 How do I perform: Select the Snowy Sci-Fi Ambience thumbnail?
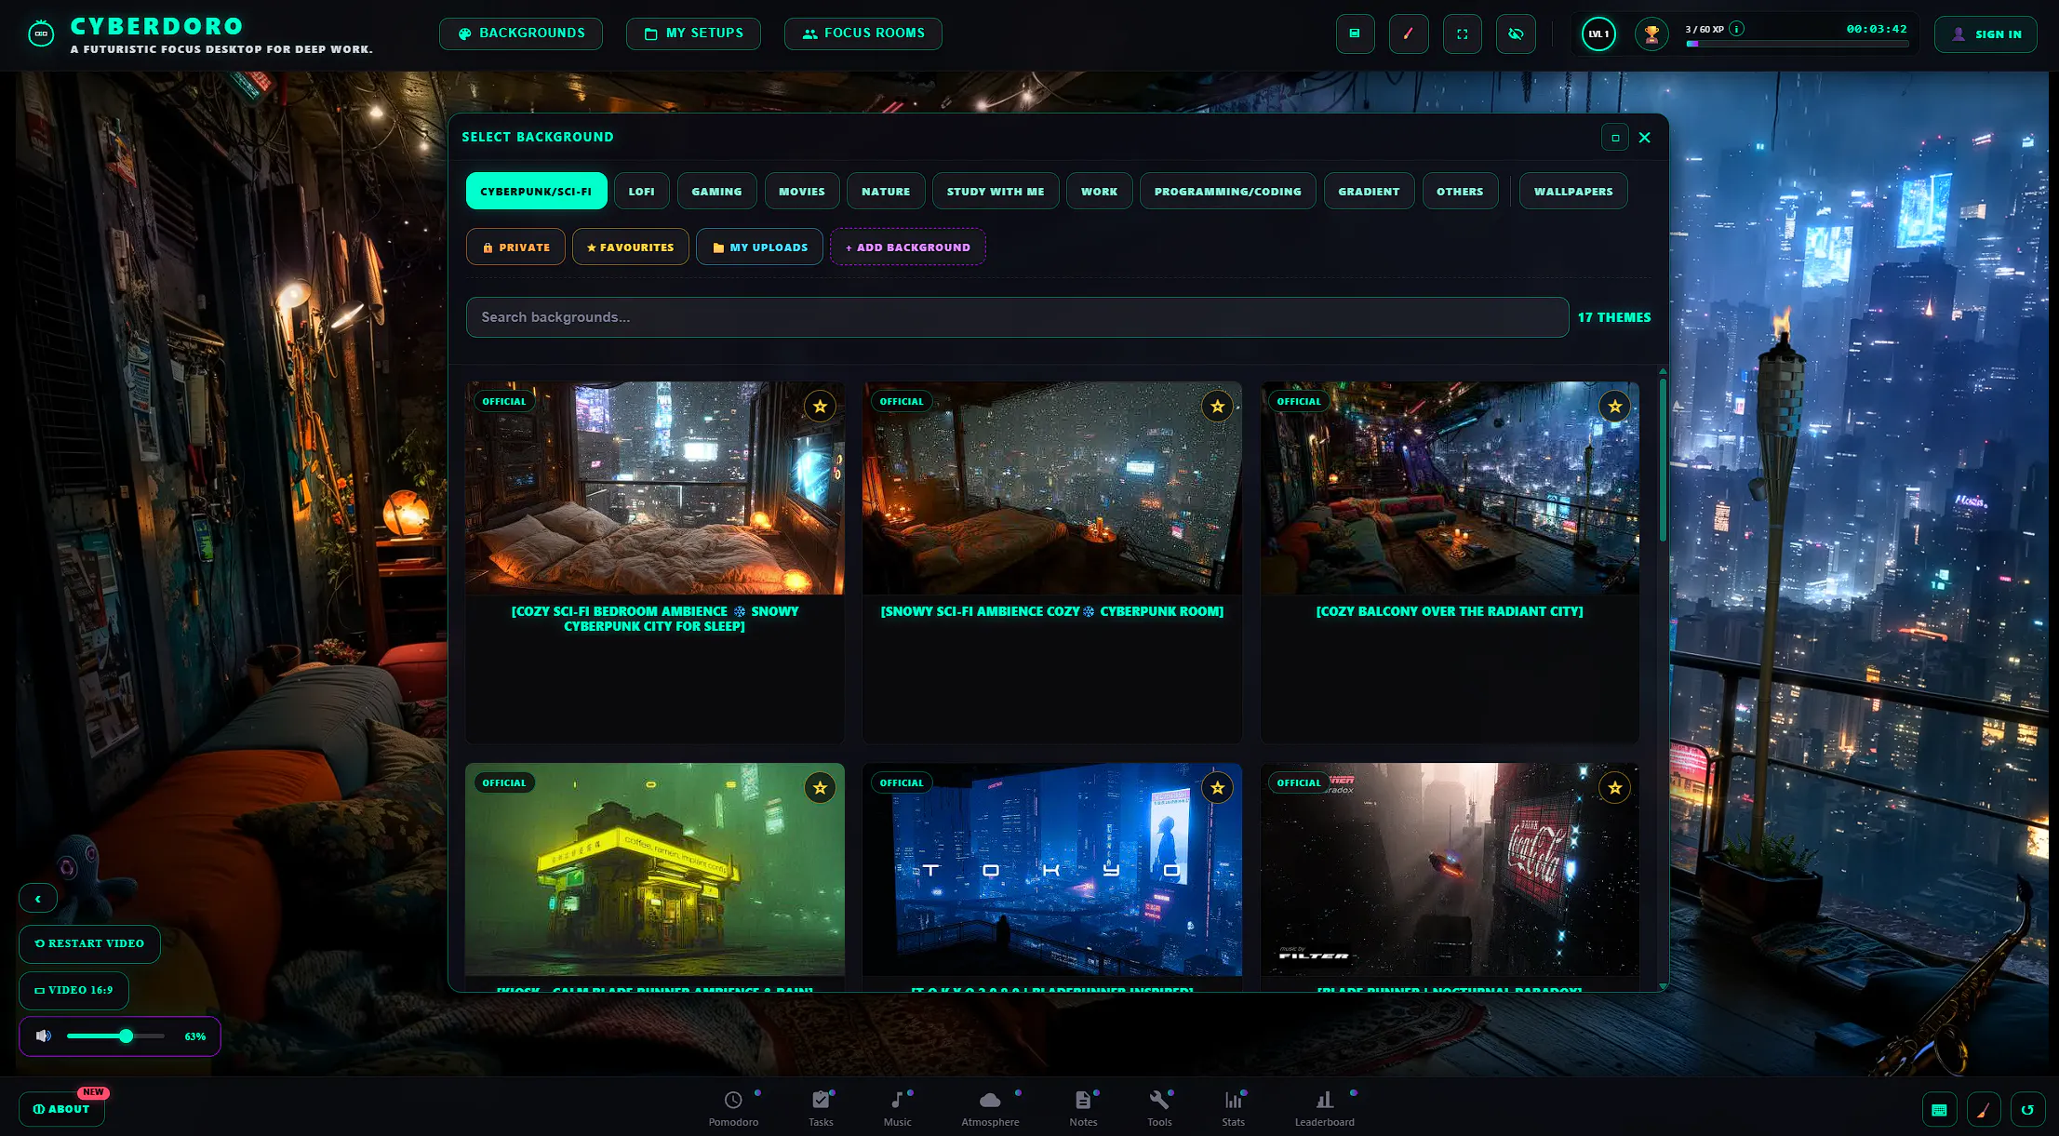pyautogui.click(x=1052, y=488)
